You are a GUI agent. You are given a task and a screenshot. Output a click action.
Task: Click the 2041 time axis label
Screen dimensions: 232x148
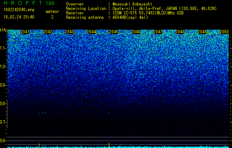click(25, 32)
